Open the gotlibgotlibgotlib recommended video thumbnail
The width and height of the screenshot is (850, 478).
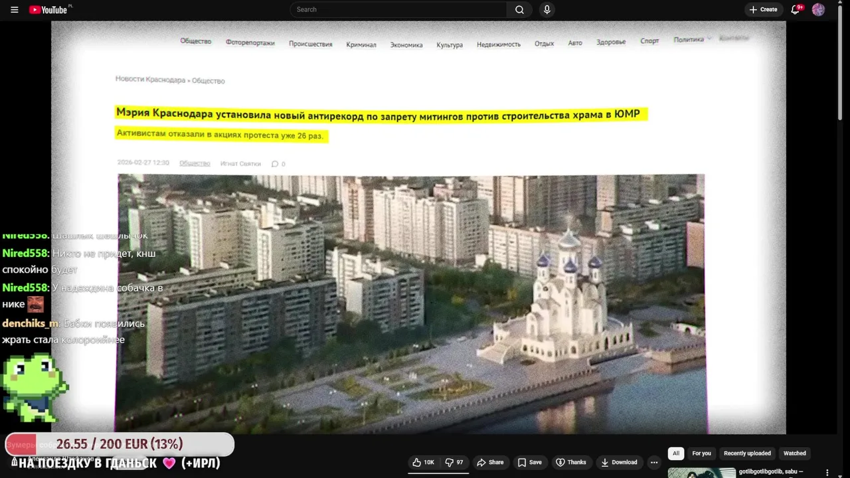(701, 473)
